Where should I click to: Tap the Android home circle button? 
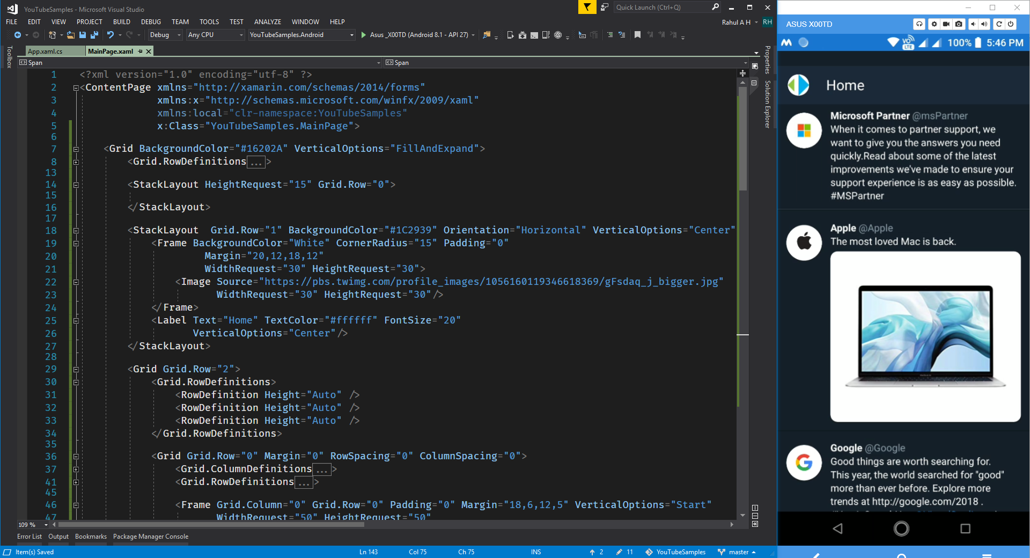coord(901,528)
